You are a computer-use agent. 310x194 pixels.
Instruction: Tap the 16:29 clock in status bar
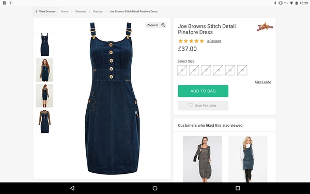click(x=304, y=3)
